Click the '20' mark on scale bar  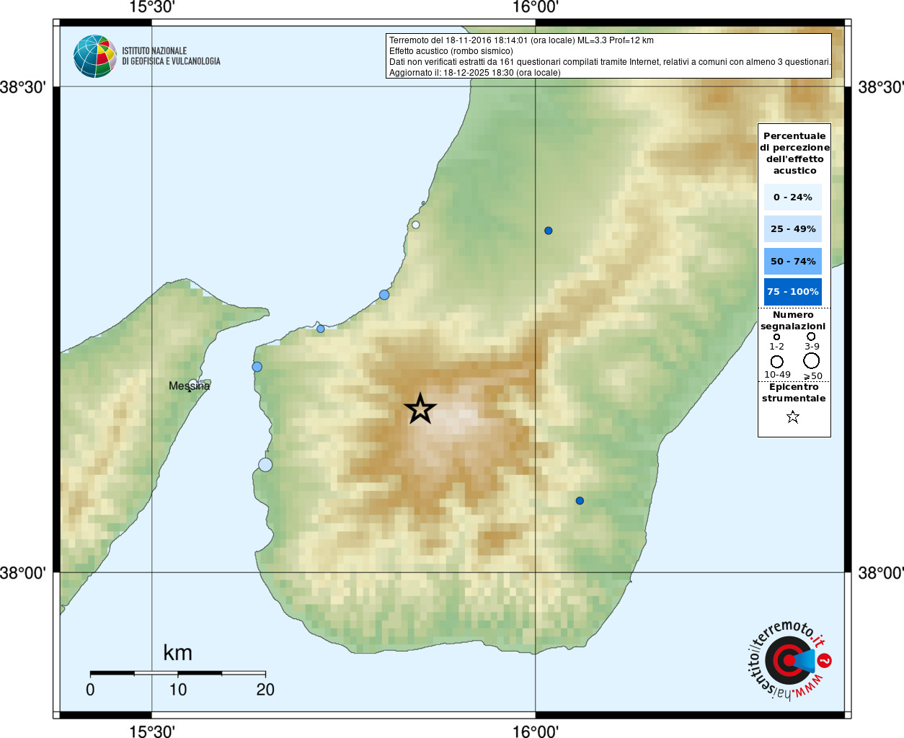click(x=265, y=690)
